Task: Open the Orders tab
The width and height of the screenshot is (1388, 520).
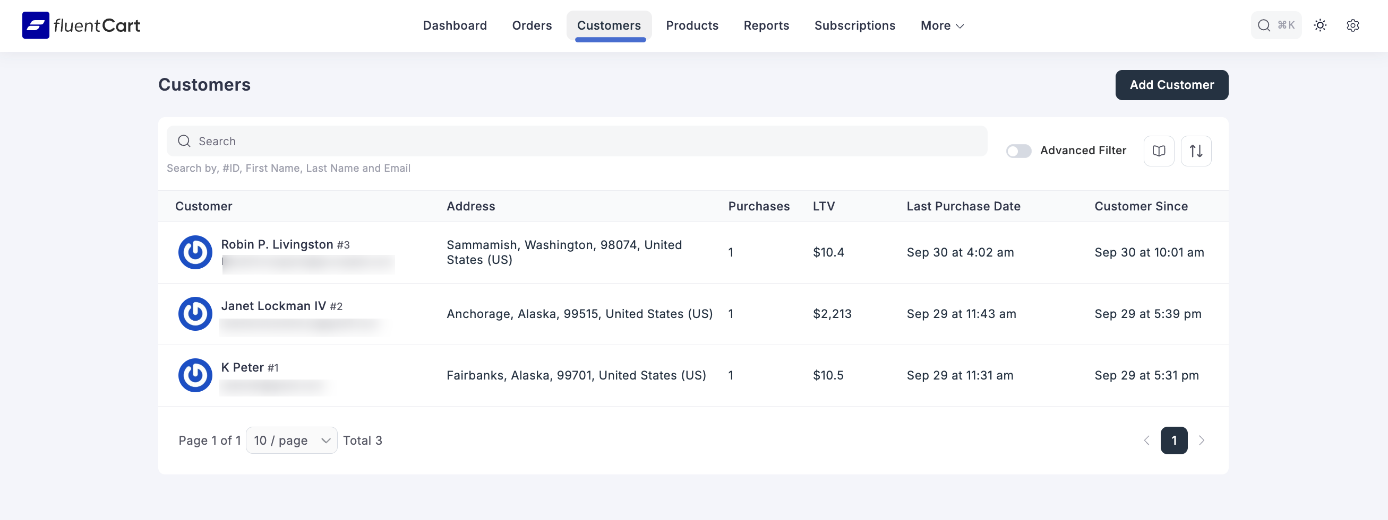Action: pos(532,26)
